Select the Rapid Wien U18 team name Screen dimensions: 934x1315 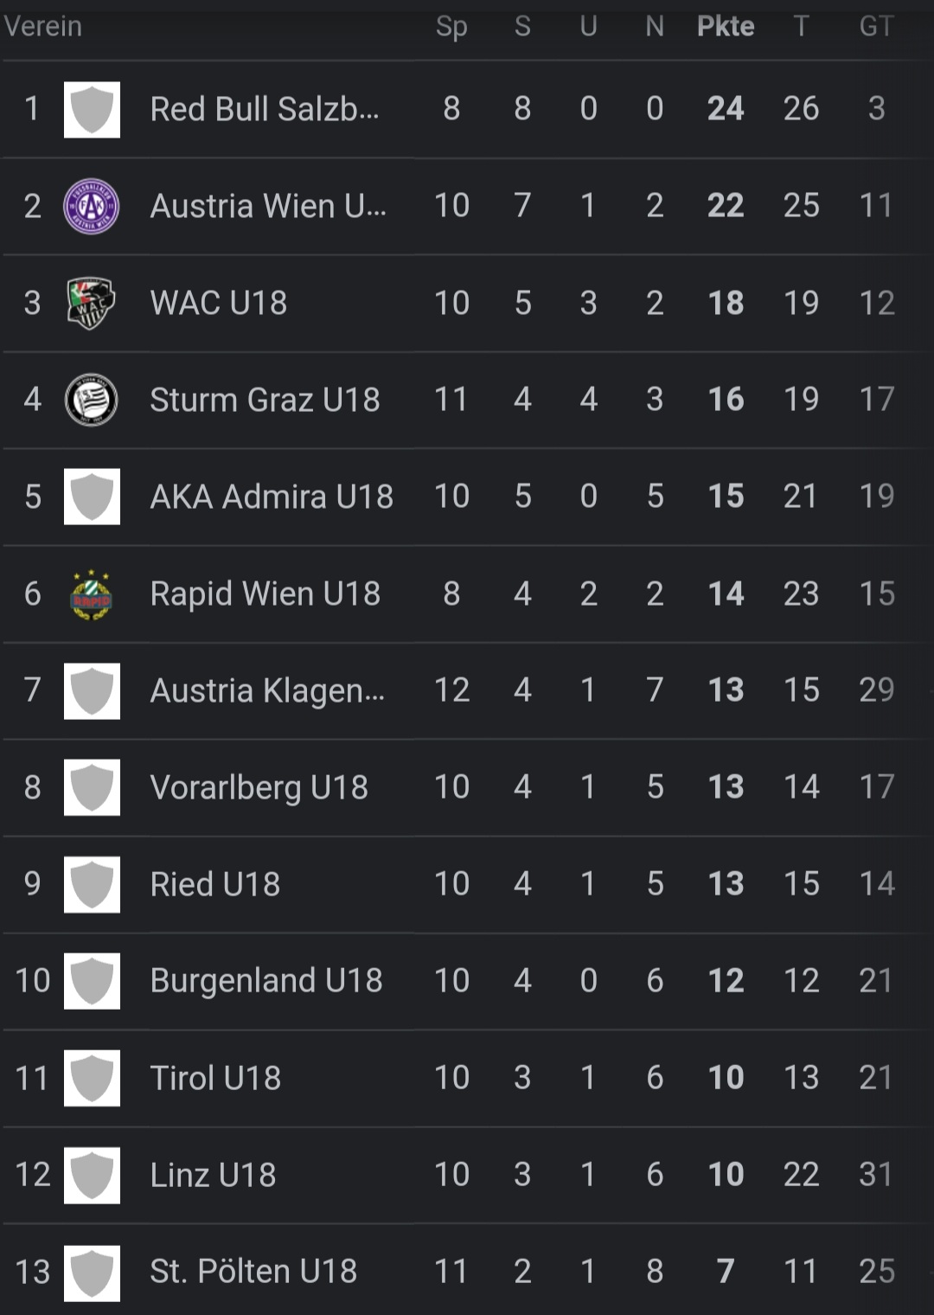[x=265, y=594]
